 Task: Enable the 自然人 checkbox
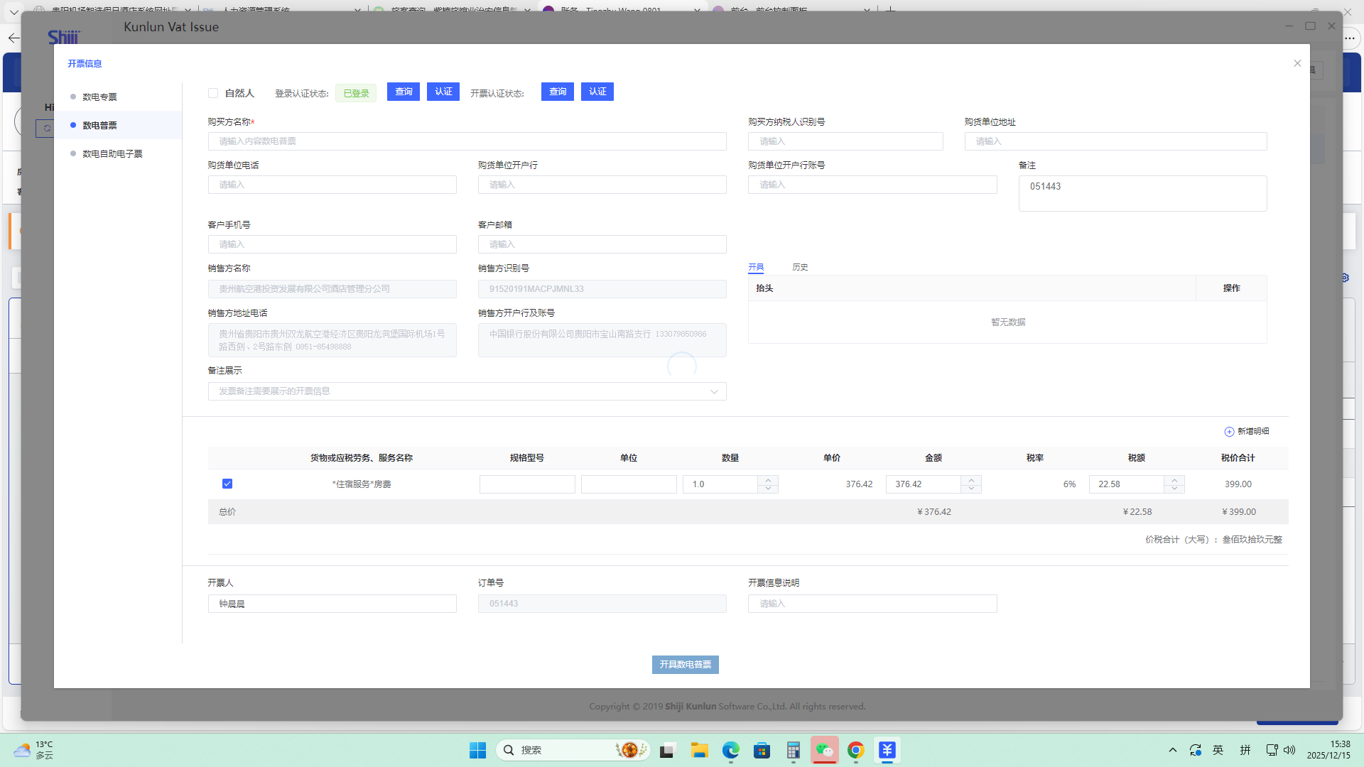213,93
